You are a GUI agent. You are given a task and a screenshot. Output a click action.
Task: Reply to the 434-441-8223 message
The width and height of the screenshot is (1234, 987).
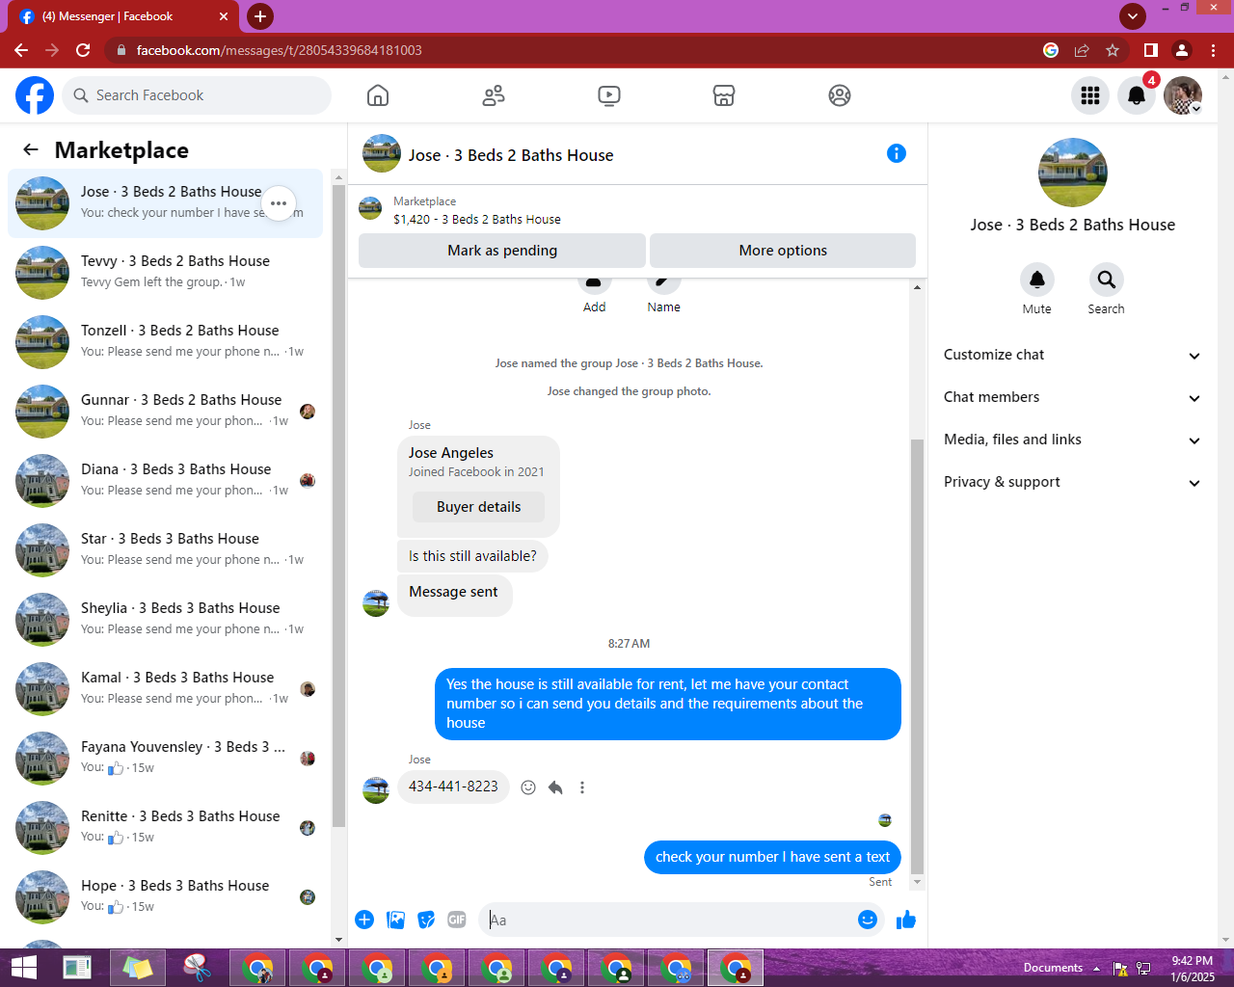[555, 787]
